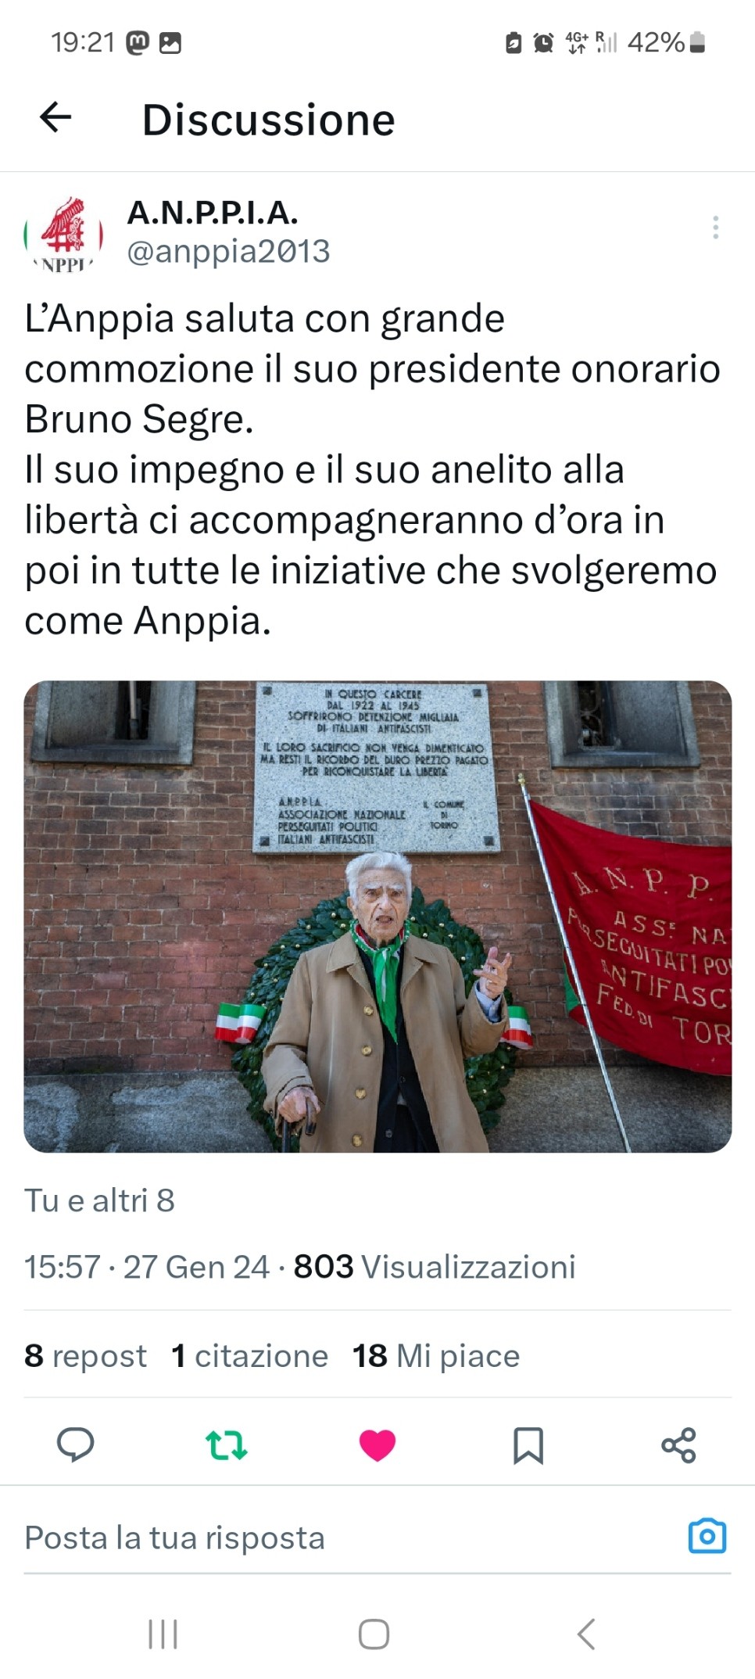
Task: View the 1 citazione list
Action: coord(249,1356)
